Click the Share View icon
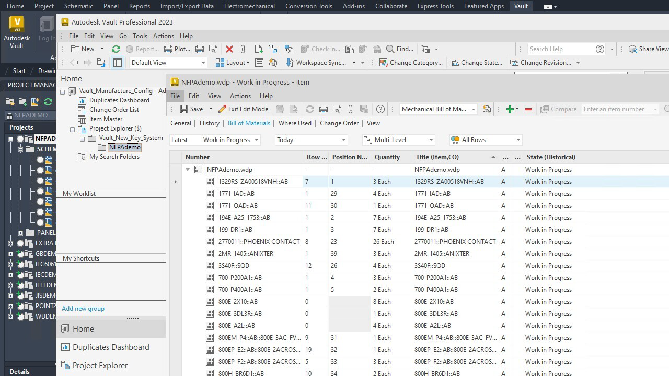 (x=632, y=49)
